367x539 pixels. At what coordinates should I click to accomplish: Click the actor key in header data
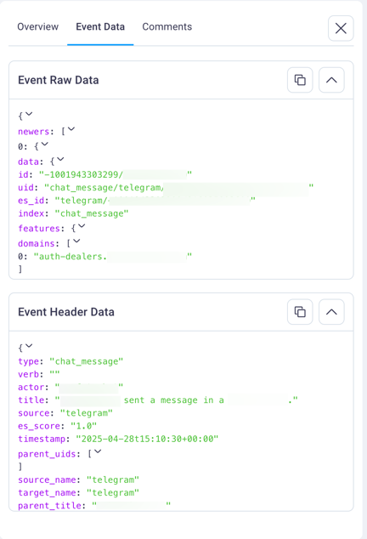32,388
